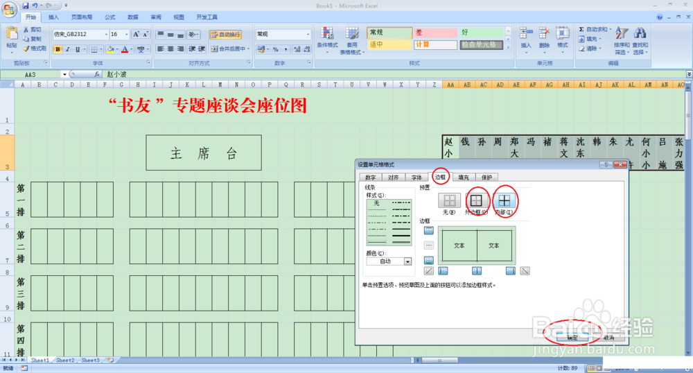Viewport: 693px width, 373px height.
Task: Click the 确定 button in dialog
Action: (572, 337)
